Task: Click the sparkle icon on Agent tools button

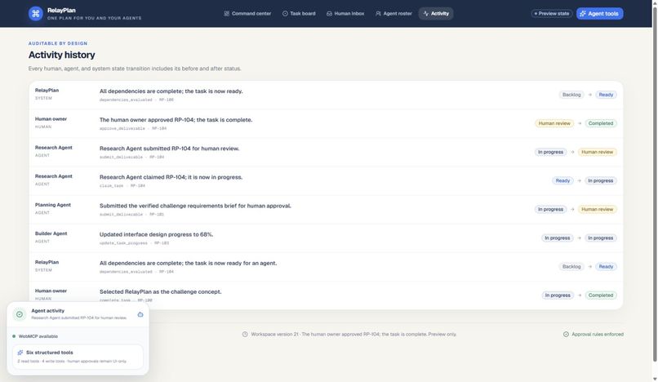Action: point(582,13)
